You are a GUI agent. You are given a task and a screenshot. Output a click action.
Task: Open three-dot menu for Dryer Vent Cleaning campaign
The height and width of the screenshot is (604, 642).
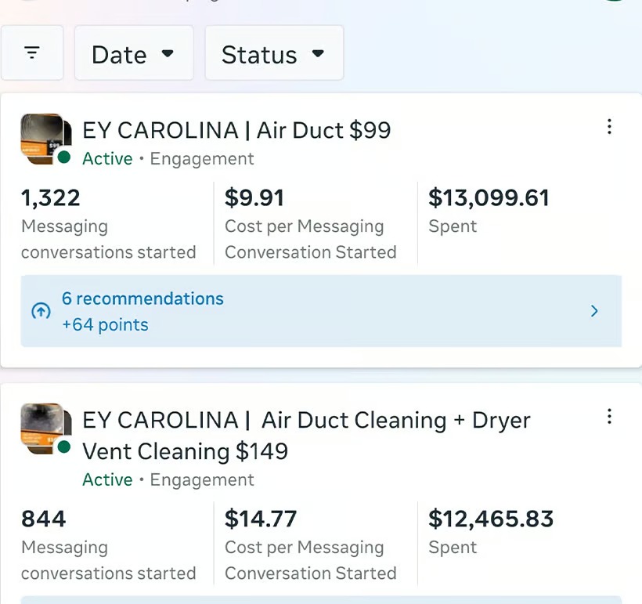[609, 417]
